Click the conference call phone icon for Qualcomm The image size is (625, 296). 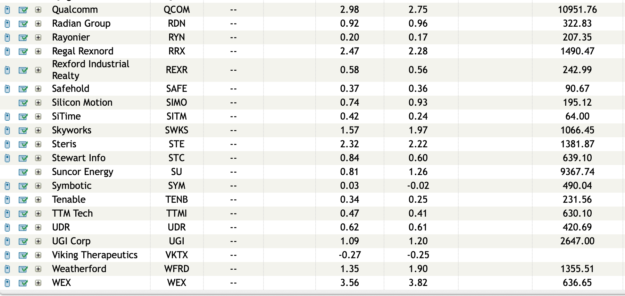pyautogui.click(x=7, y=10)
